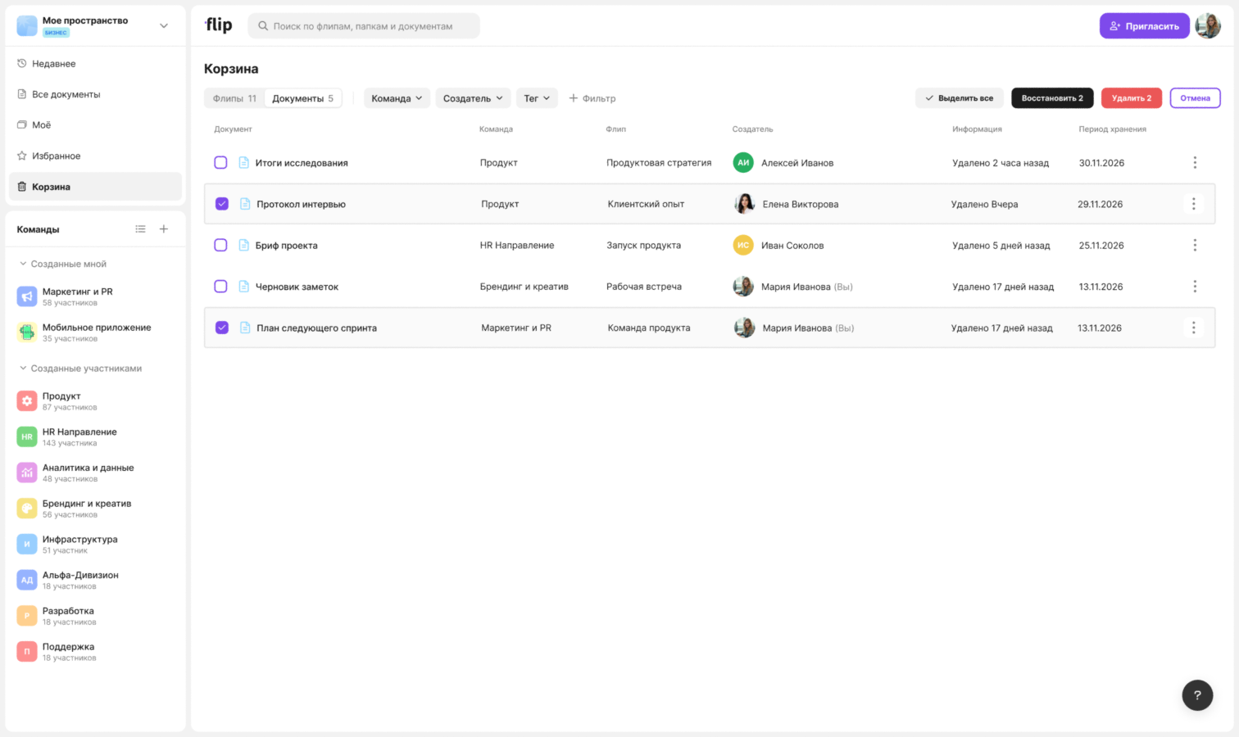The width and height of the screenshot is (1239, 737).
Task: Open more options for Итоги исследования row
Action: 1195,163
